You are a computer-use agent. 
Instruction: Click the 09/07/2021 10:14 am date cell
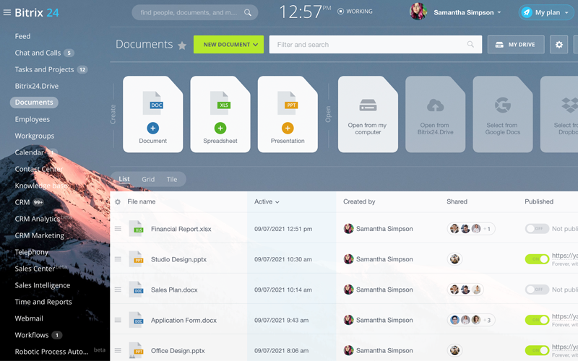282,290
